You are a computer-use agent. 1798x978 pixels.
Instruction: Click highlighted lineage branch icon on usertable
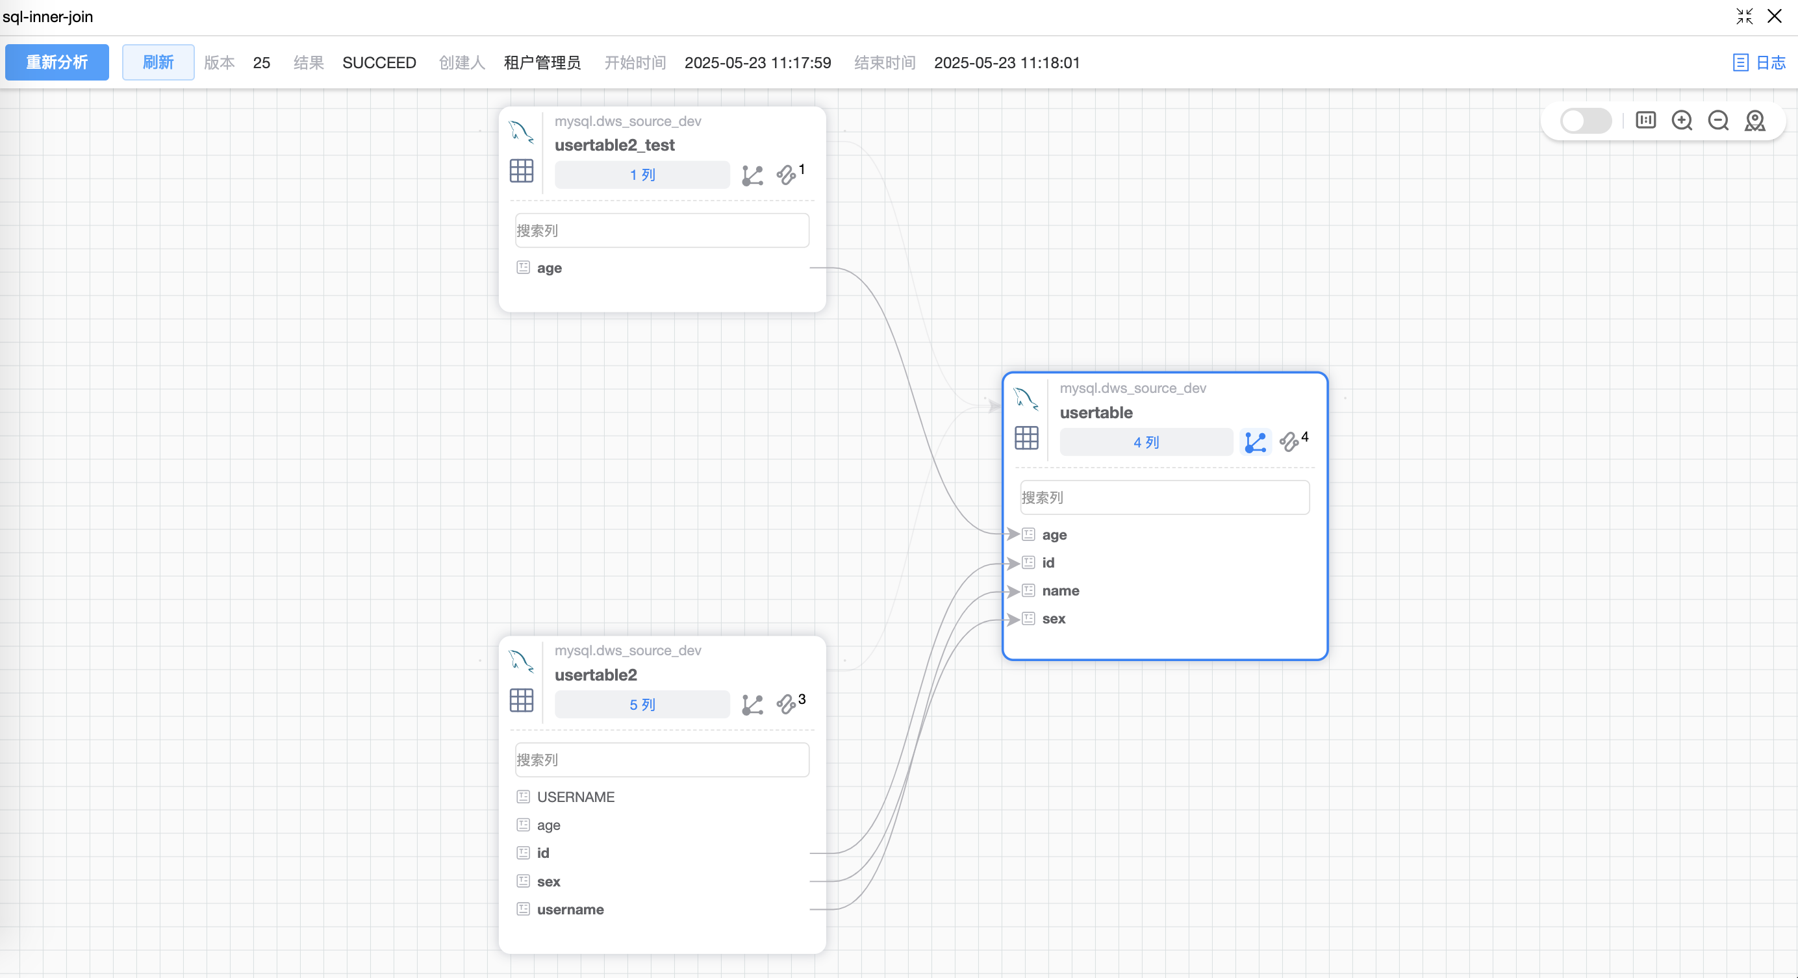pos(1255,442)
